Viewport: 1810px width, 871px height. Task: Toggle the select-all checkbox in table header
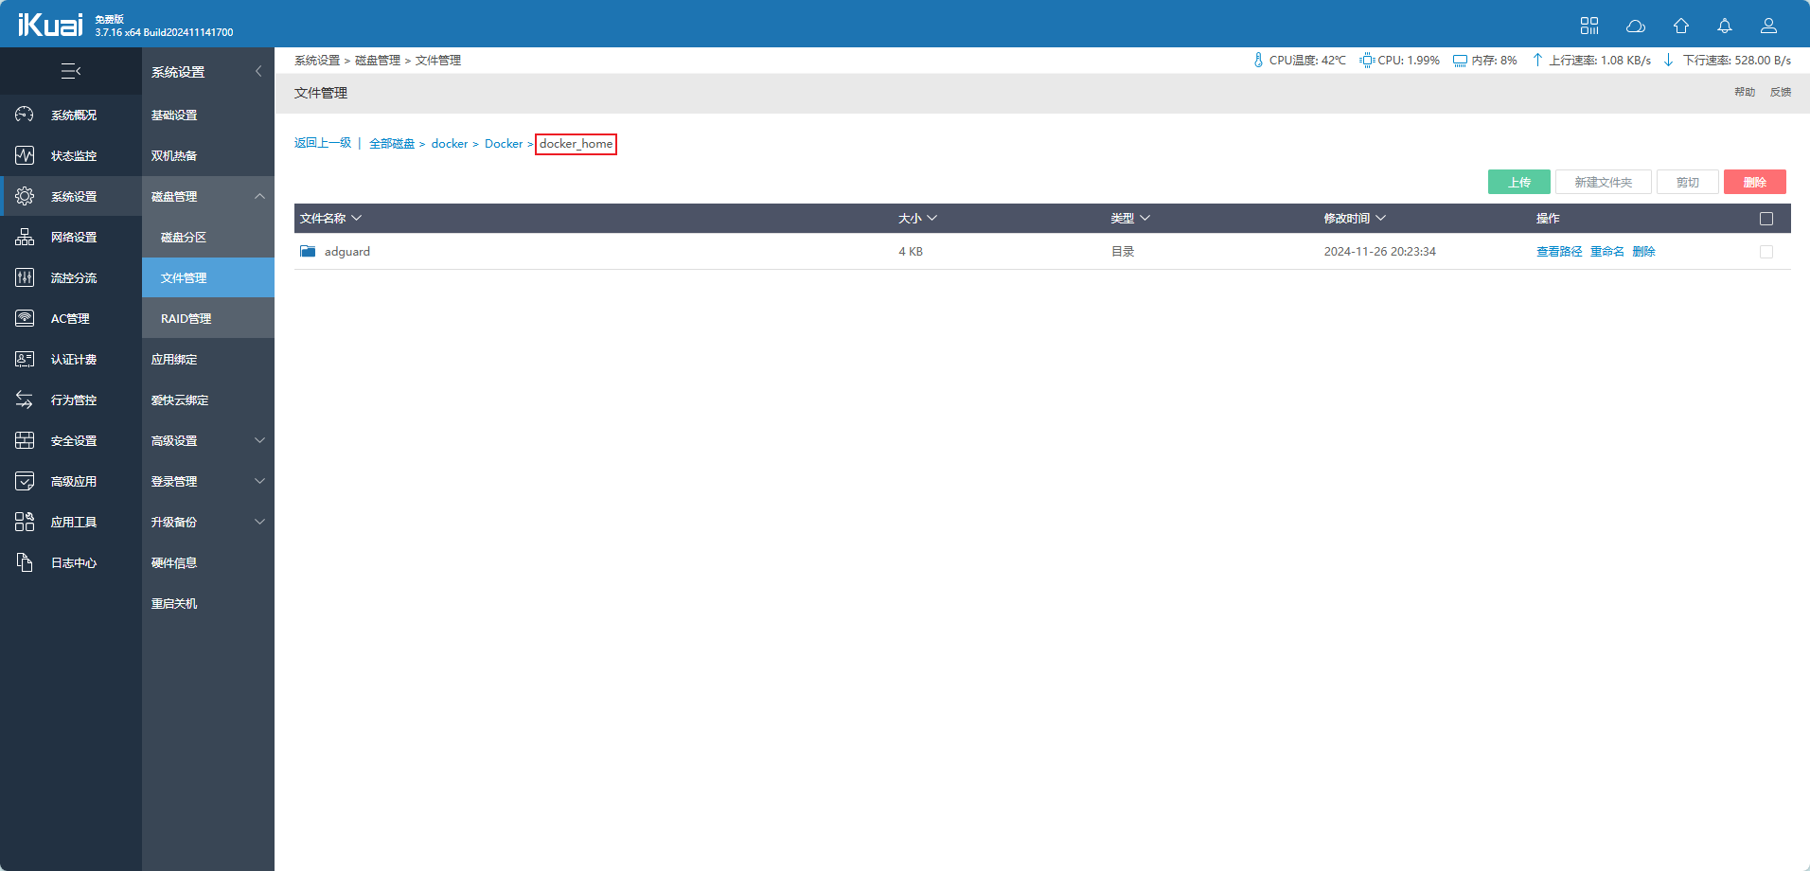1766,219
